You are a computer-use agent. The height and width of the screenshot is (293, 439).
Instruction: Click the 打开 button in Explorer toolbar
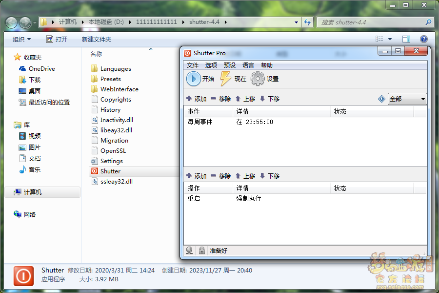tap(57, 39)
